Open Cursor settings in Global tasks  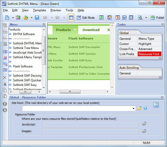click(128, 44)
